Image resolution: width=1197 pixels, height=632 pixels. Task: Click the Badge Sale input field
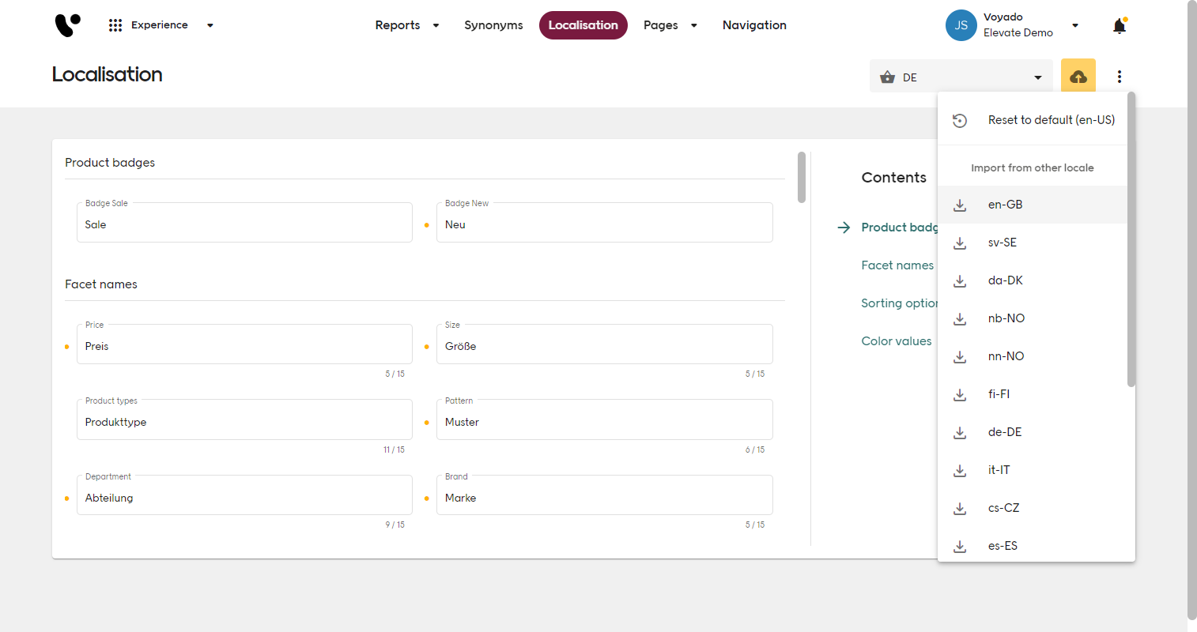(244, 223)
